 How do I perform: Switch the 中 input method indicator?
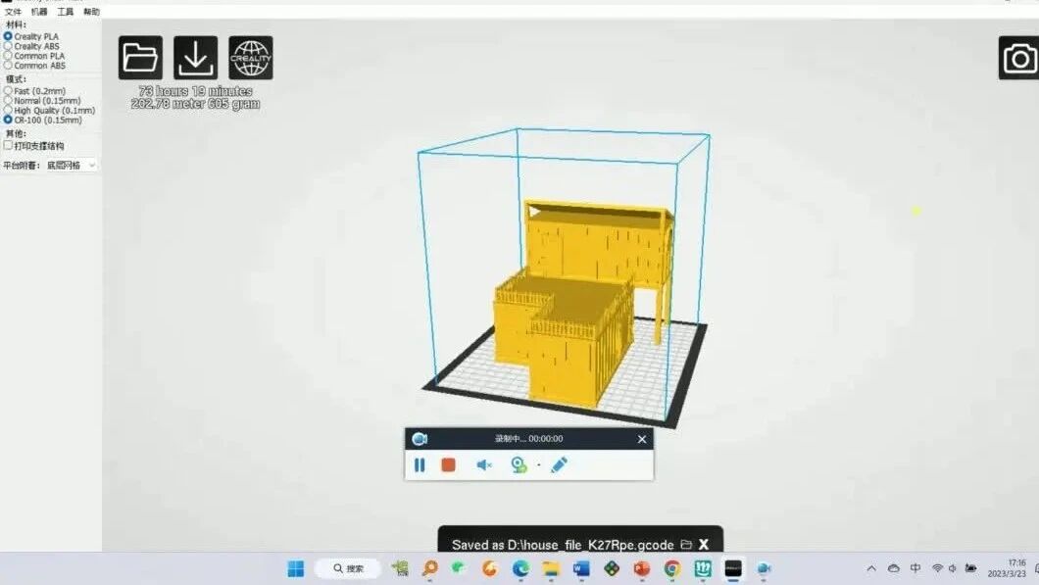(x=915, y=568)
